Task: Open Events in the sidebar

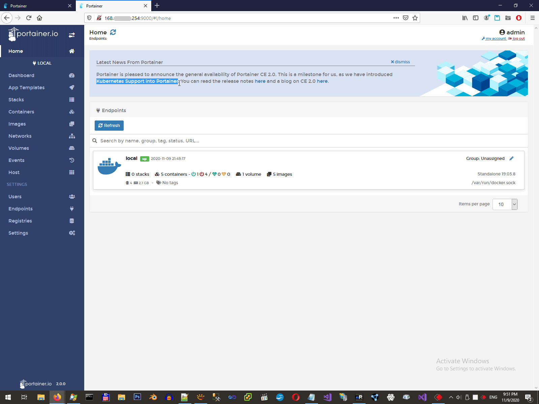Action: point(42,160)
